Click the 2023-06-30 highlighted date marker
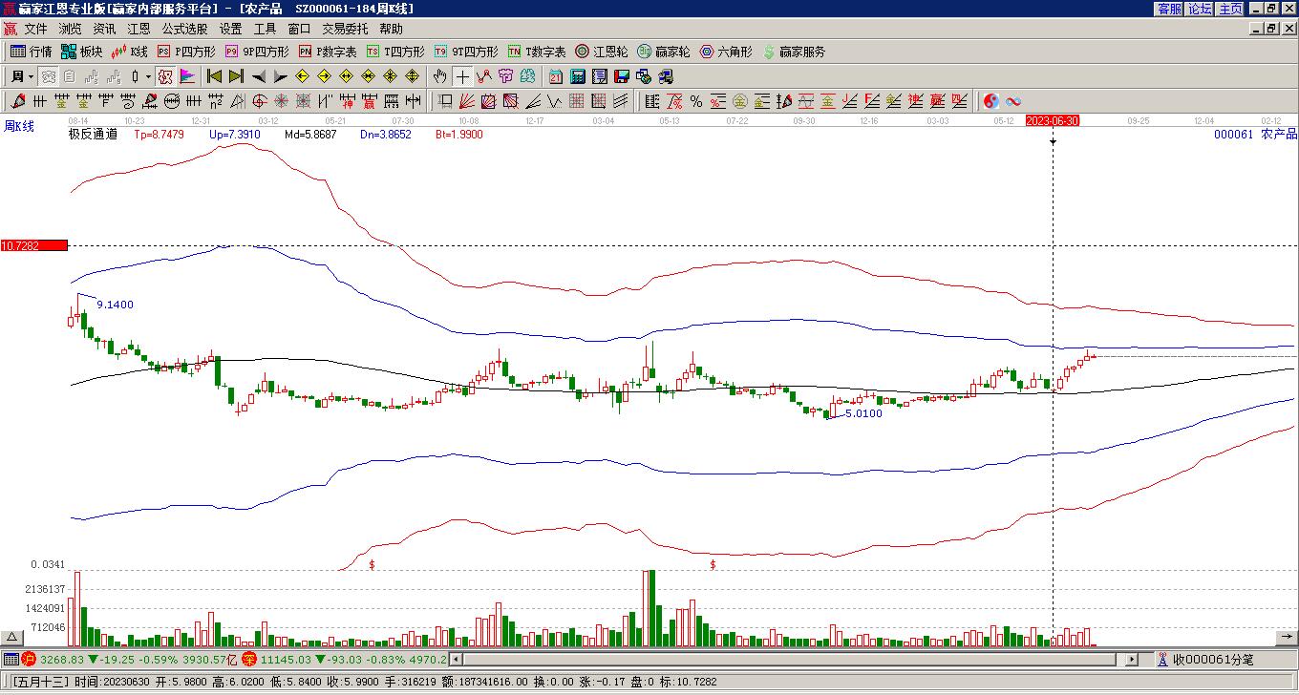The image size is (1299, 695). 1053,120
